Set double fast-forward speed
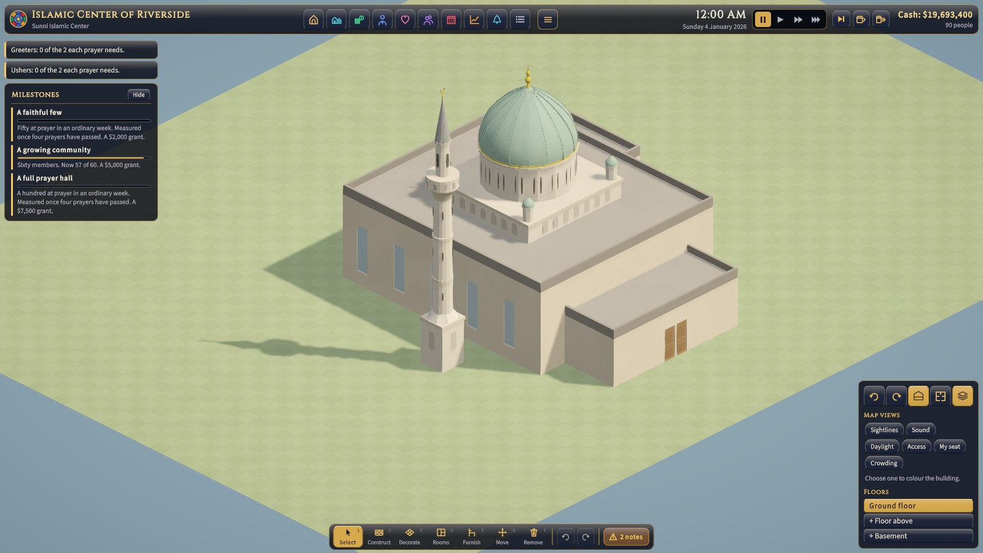Screen dimensions: 983x553 pyautogui.click(x=798, y=20)
